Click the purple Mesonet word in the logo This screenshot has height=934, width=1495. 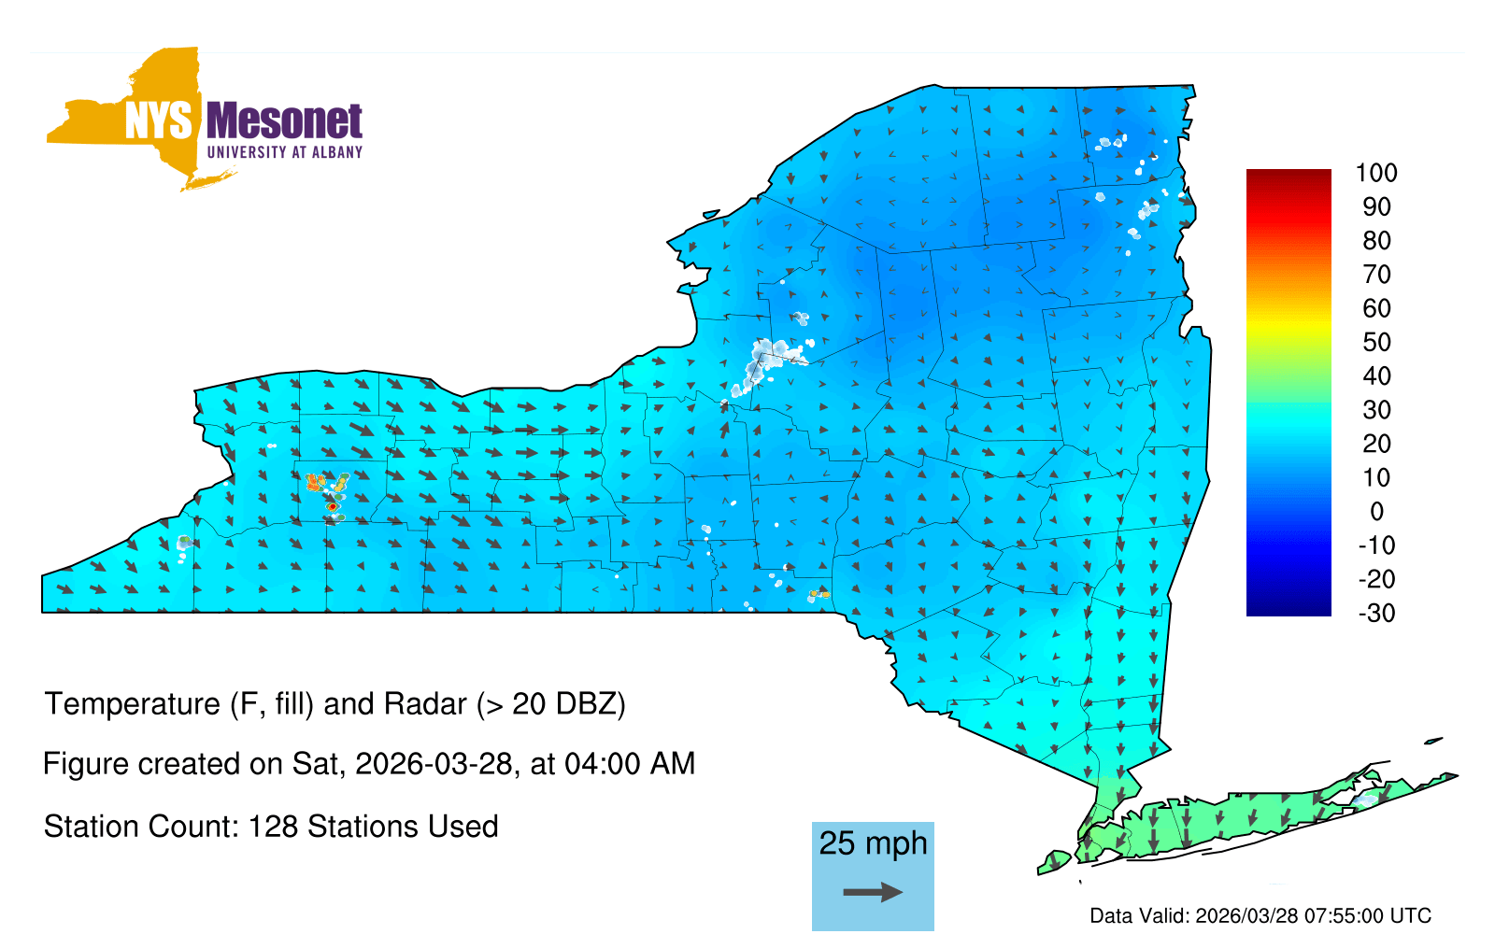(x=284, y=121)
